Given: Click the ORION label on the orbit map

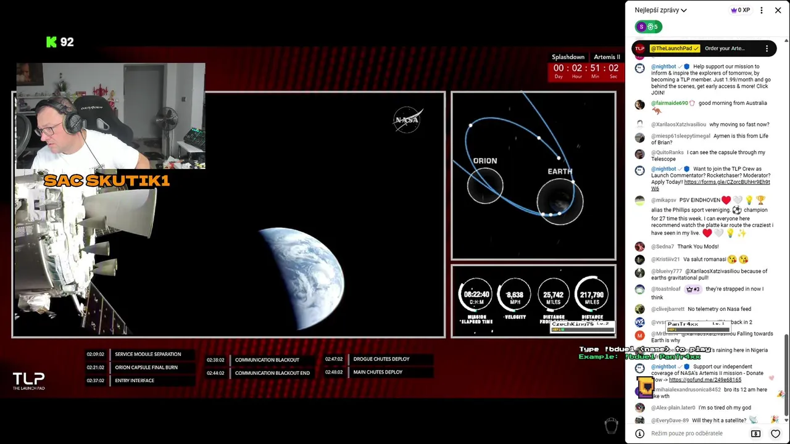Looking at the screenshot, I should 485,160.
